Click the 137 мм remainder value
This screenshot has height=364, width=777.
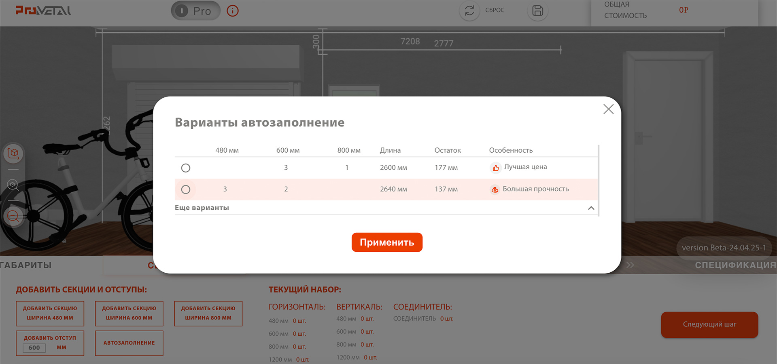(446, 189)
